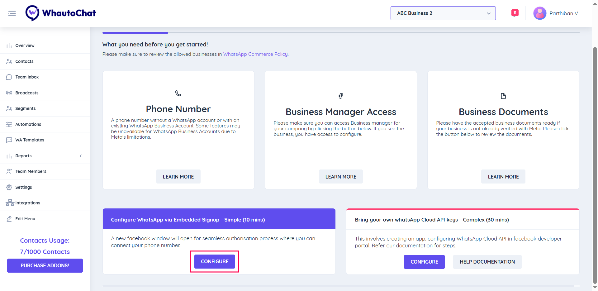This screenshot has width=598, height=291.
Task: Open Help Documentation
Action: click(487, 262)
